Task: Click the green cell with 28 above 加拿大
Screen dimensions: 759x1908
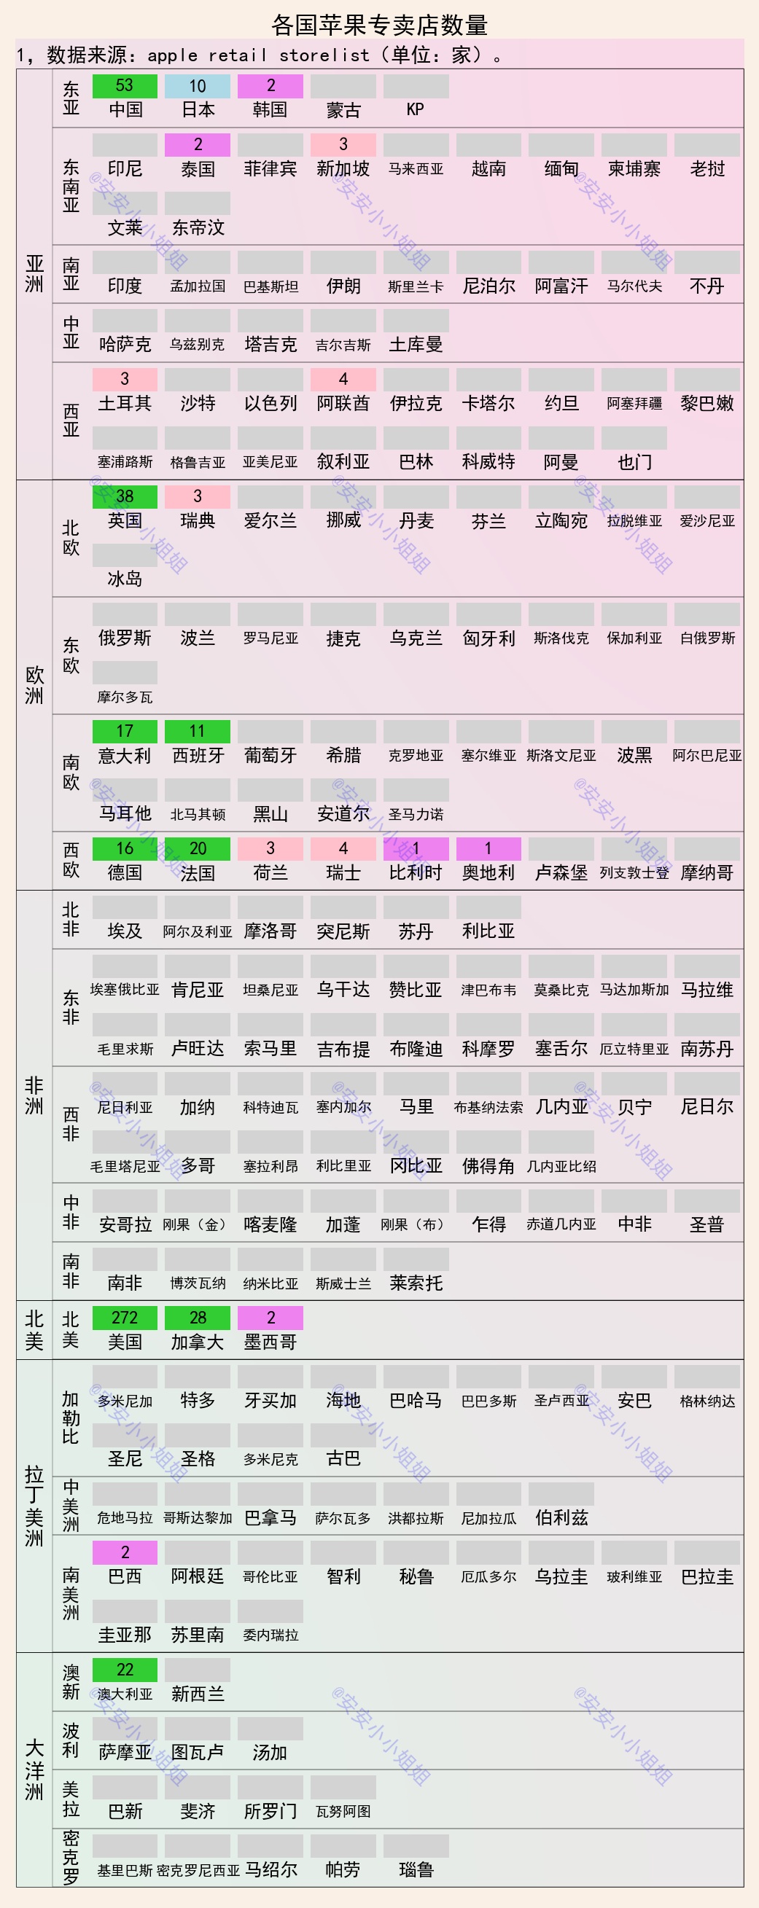Action: (197, 1318)
